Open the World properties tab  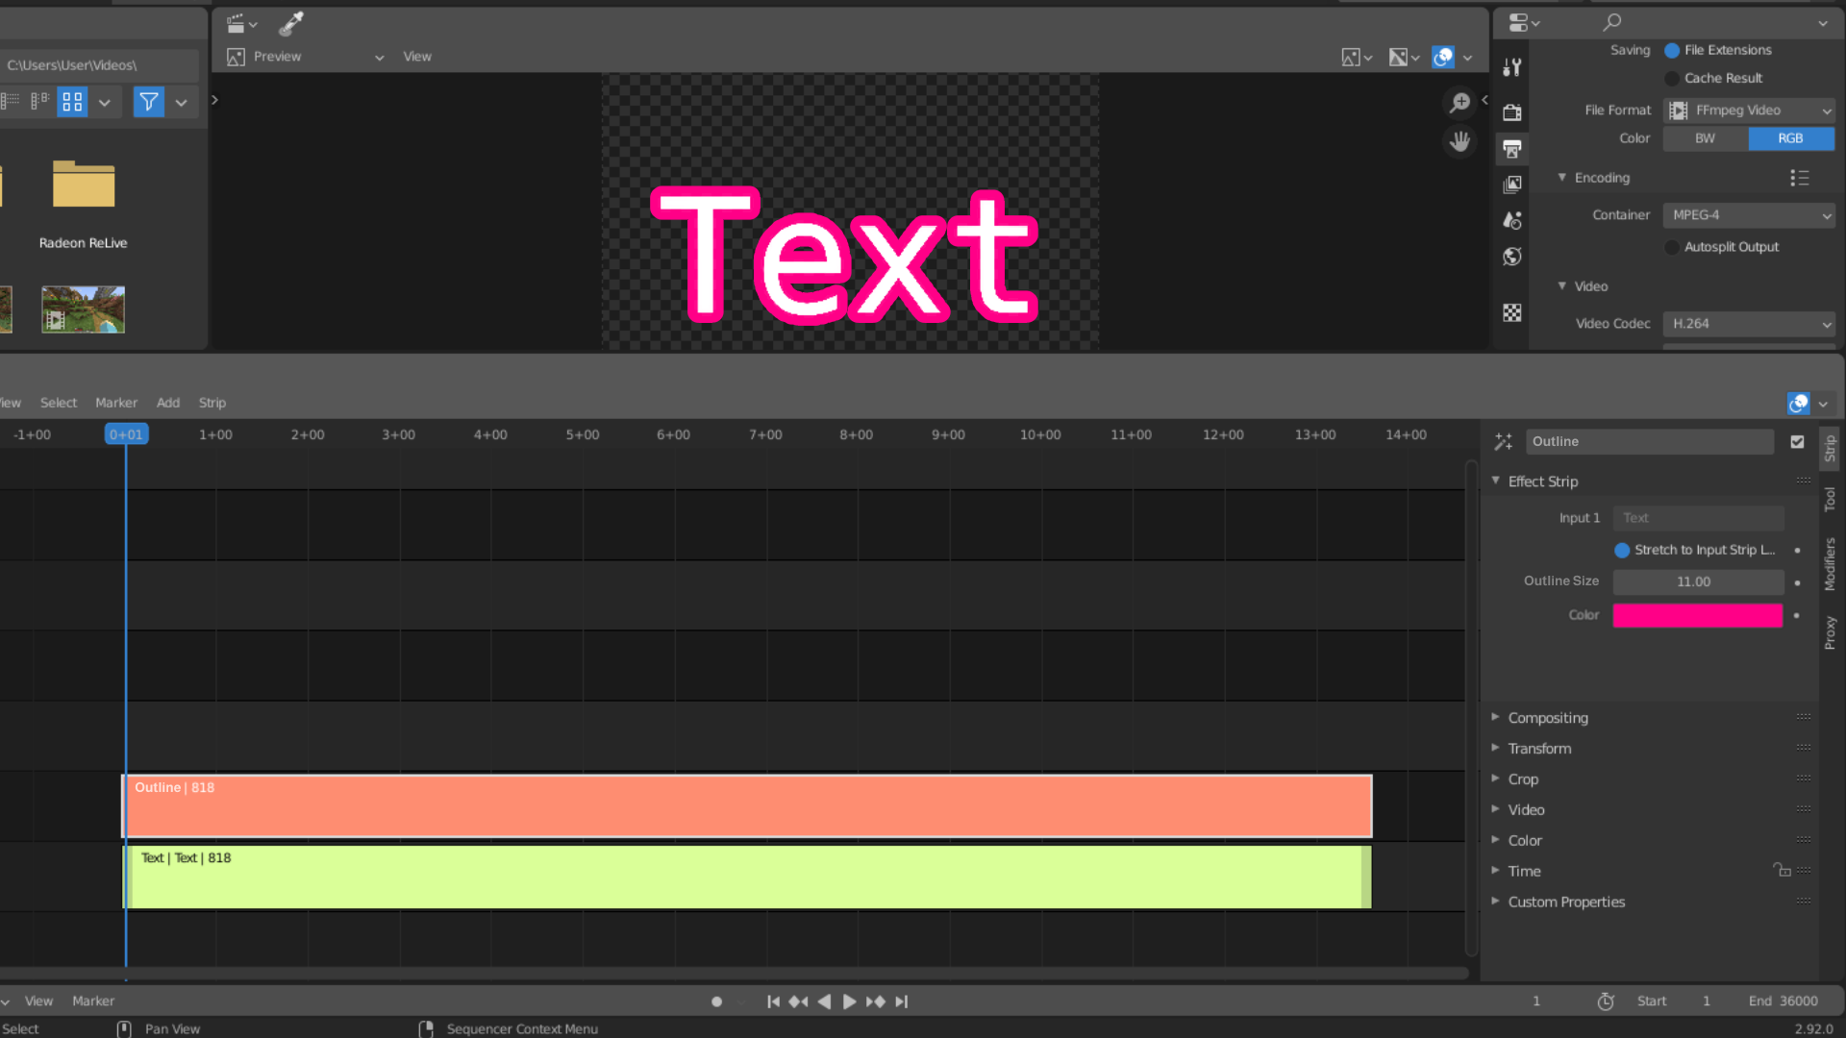[x=1512, y=257]
